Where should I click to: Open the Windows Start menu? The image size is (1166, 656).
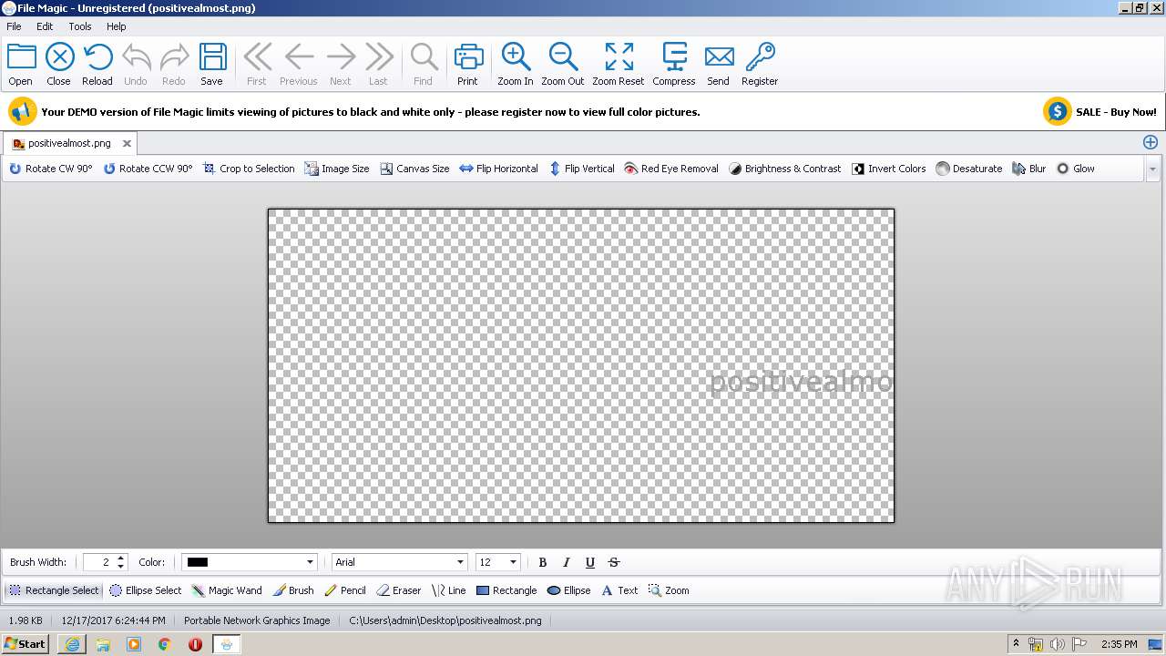tap(26, 644)
